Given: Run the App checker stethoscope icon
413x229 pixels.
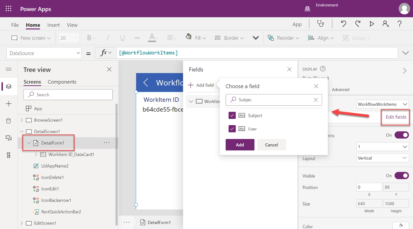Looking at the screenshot, I should 321,24.
